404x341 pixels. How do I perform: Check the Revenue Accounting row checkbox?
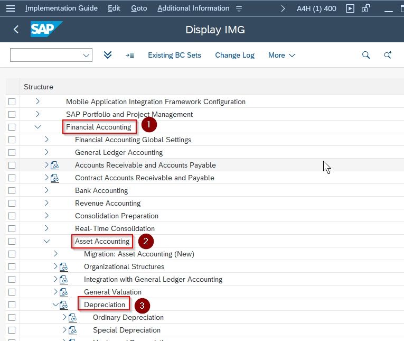pos(12,203)
